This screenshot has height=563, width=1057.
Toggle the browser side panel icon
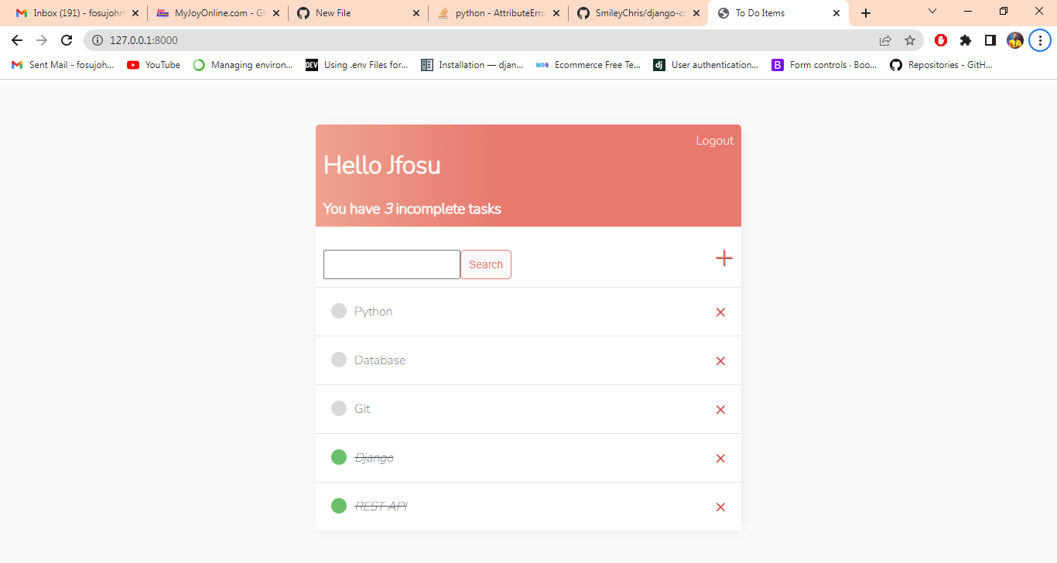click(990, 40)
